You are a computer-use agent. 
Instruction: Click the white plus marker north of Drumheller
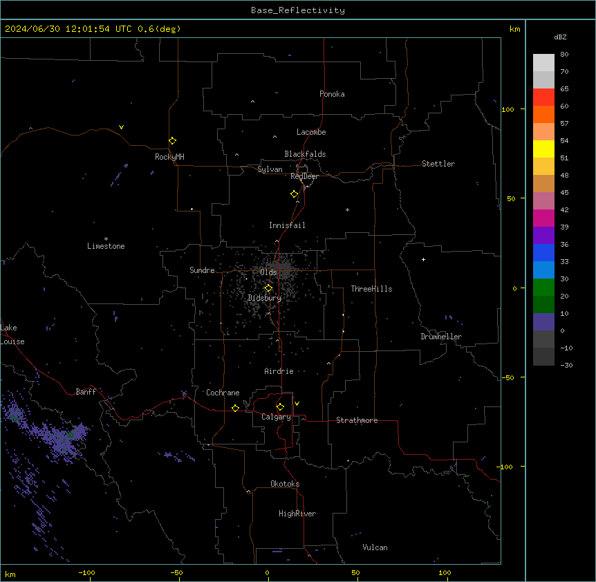pyautogui.click(x=423, y=259)
